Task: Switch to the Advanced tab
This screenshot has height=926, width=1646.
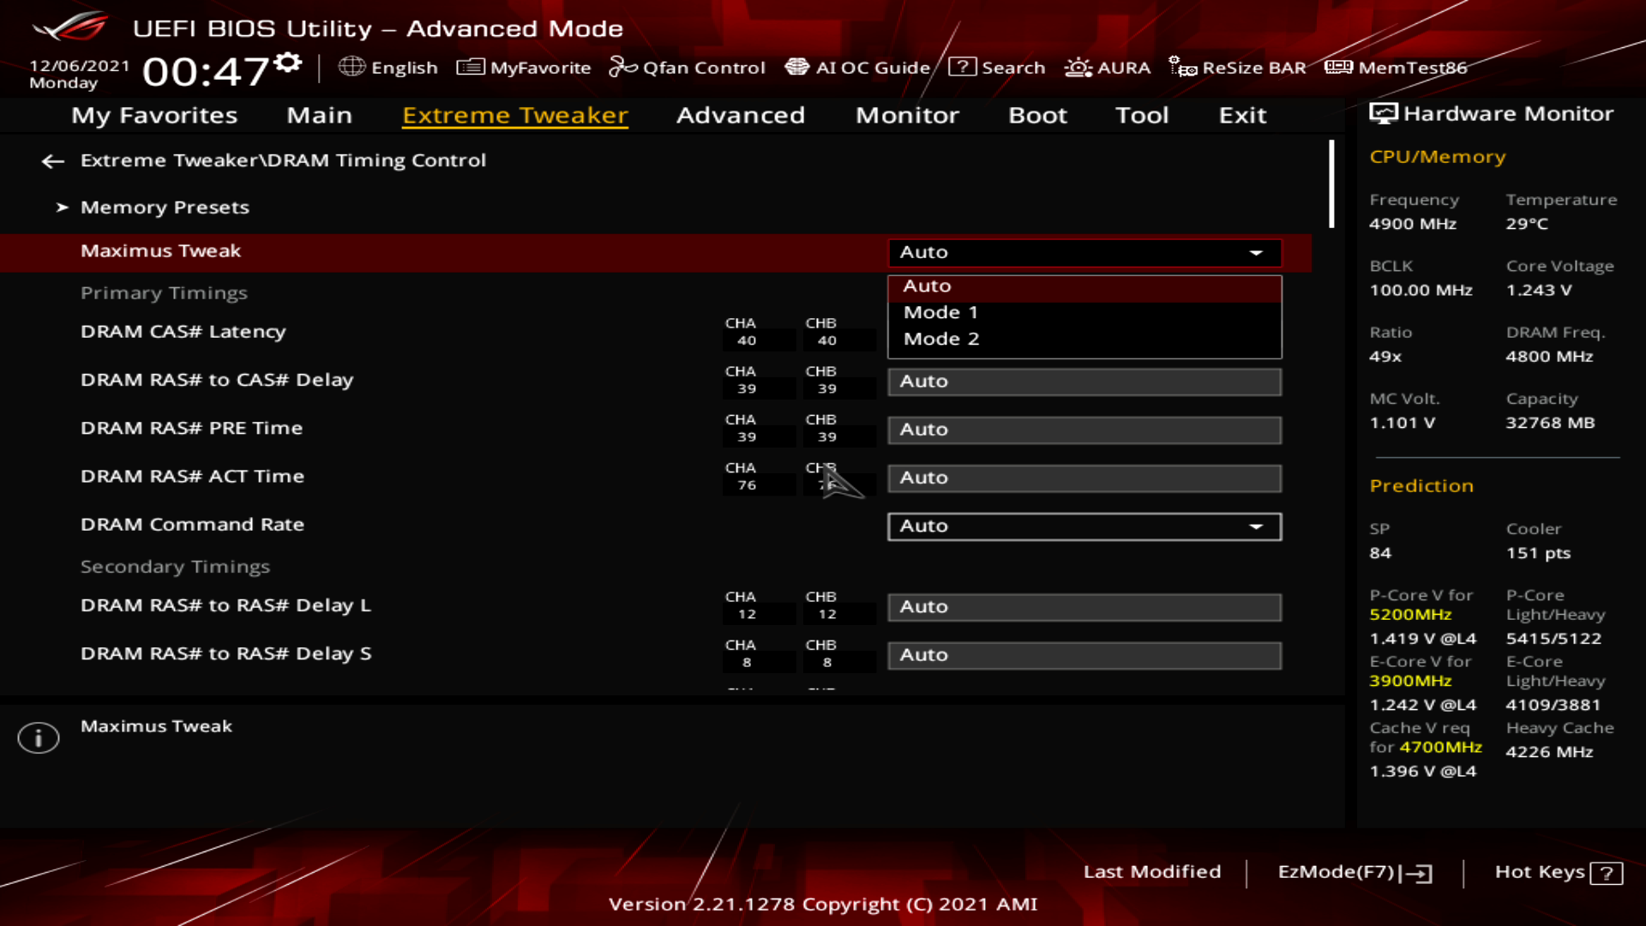Action: 740,115
